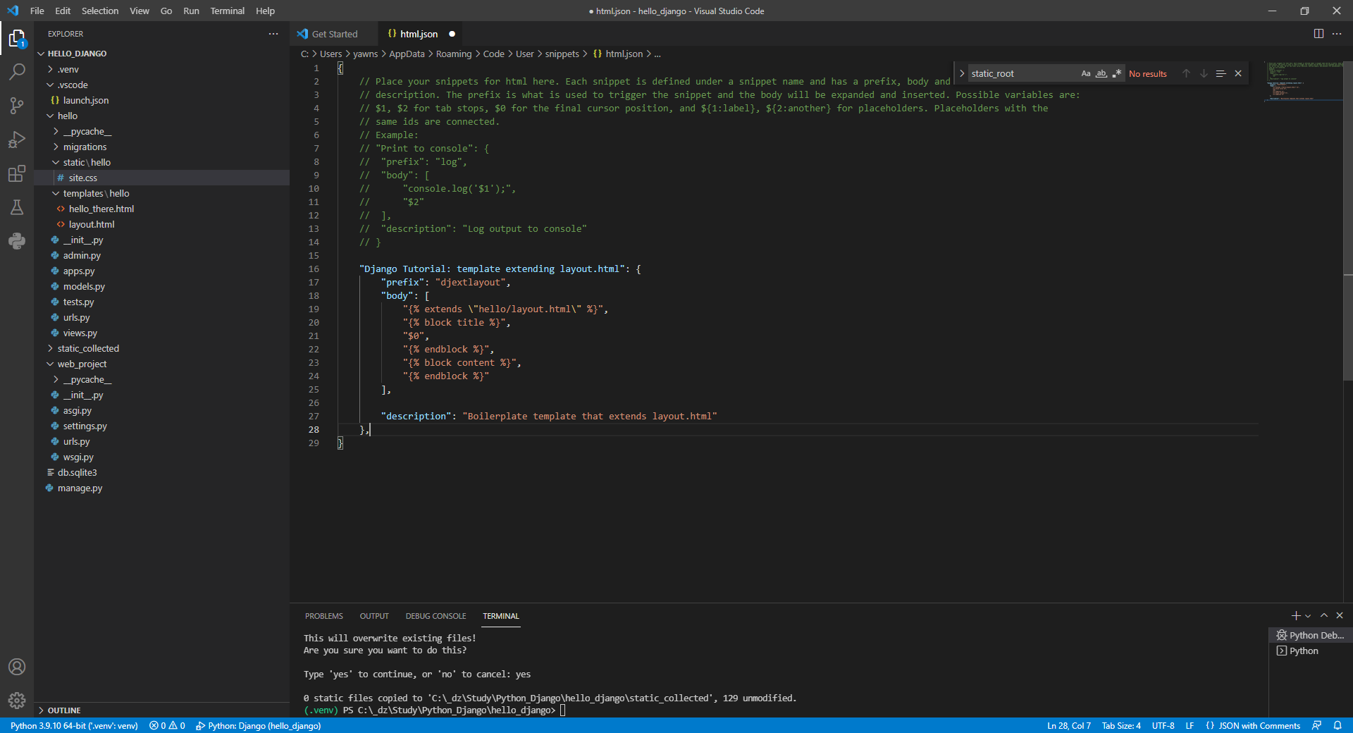The height and width of the screenshot is (733, 1353).
Task: Collapse the static\hello folder
Action: (87, 162)
